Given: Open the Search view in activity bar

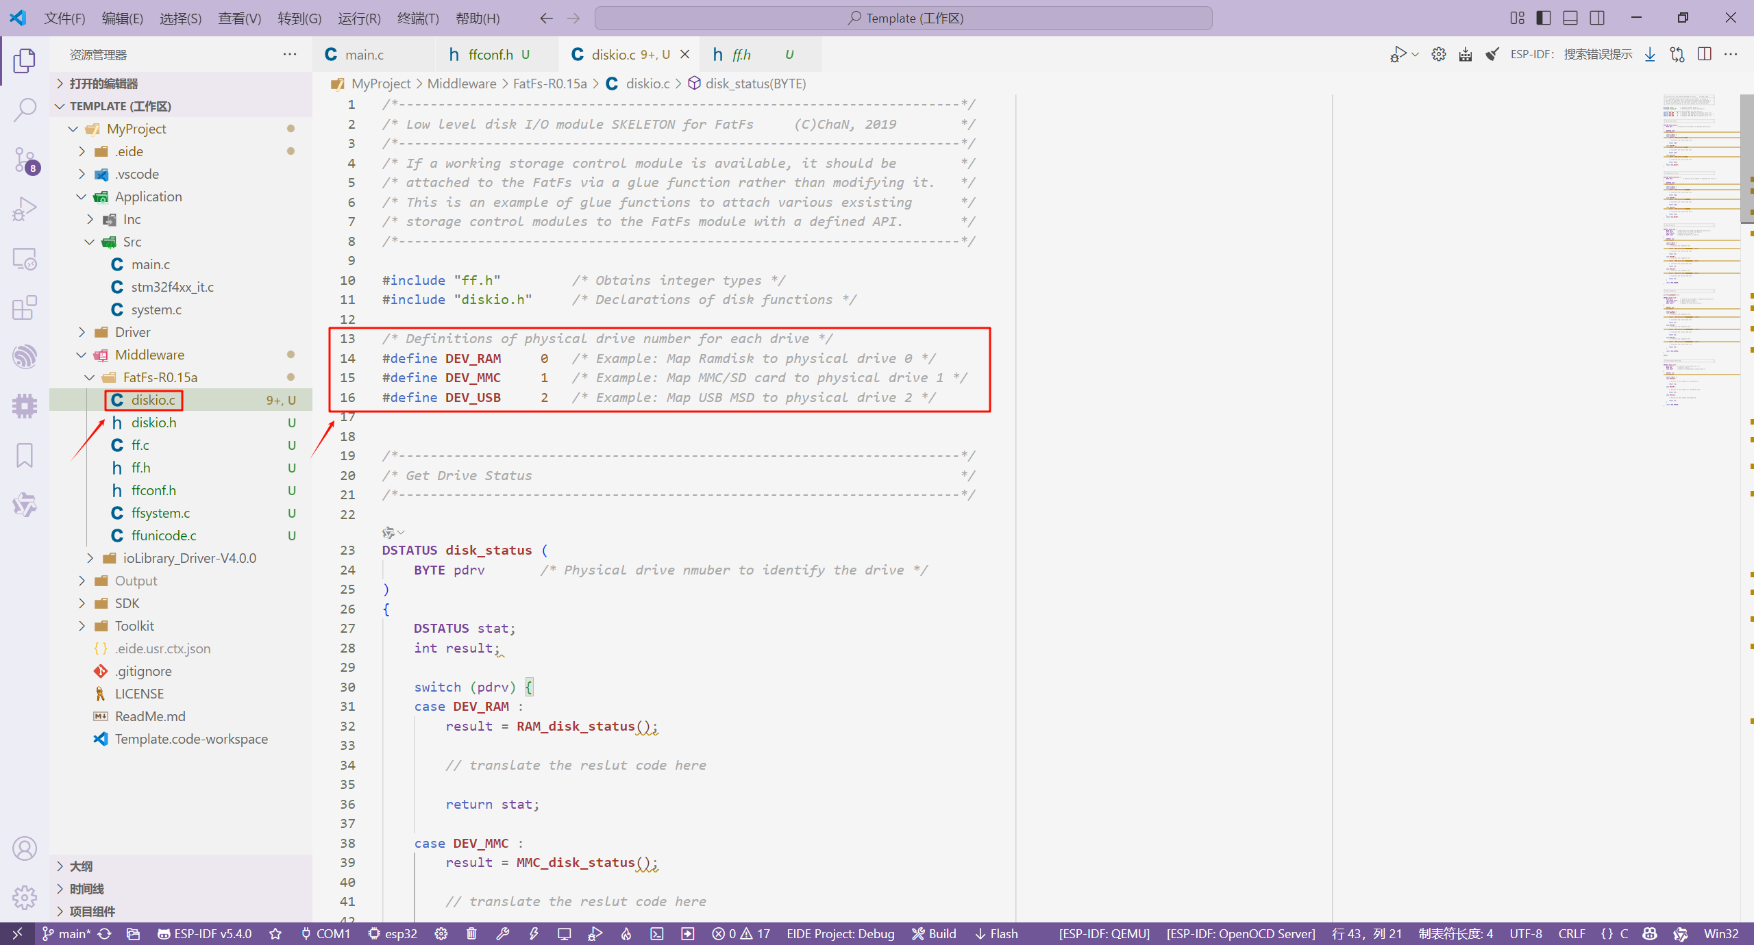Looking at the screenshot, I should click(x=25, y=110).
